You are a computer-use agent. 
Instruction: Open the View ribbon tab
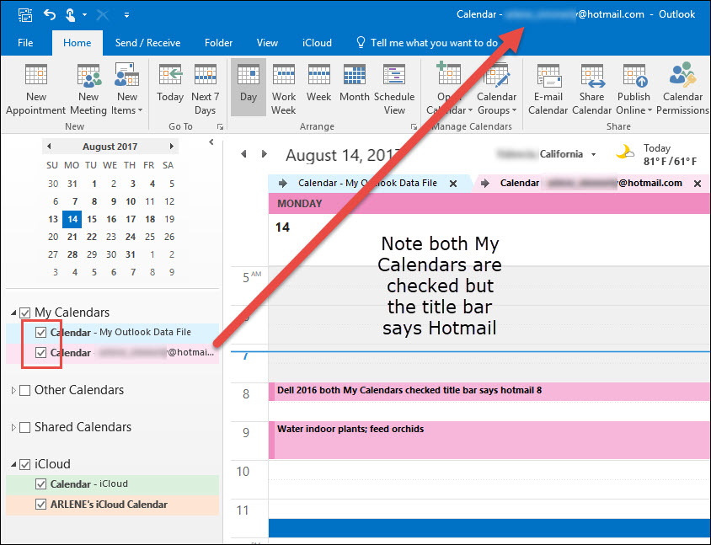pos(267,43)
